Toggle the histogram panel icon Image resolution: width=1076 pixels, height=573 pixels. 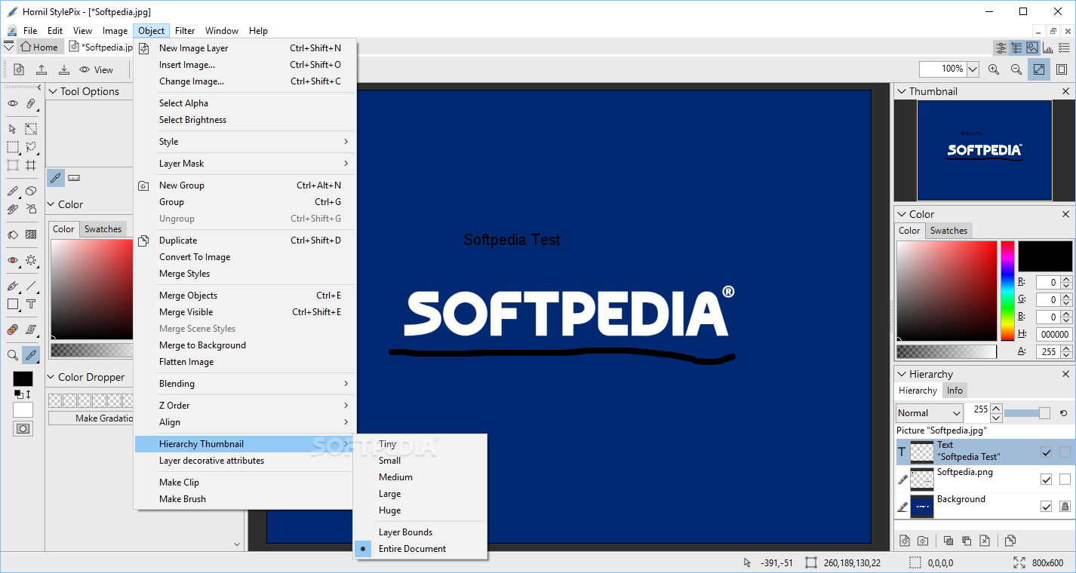click(1048, 47)
